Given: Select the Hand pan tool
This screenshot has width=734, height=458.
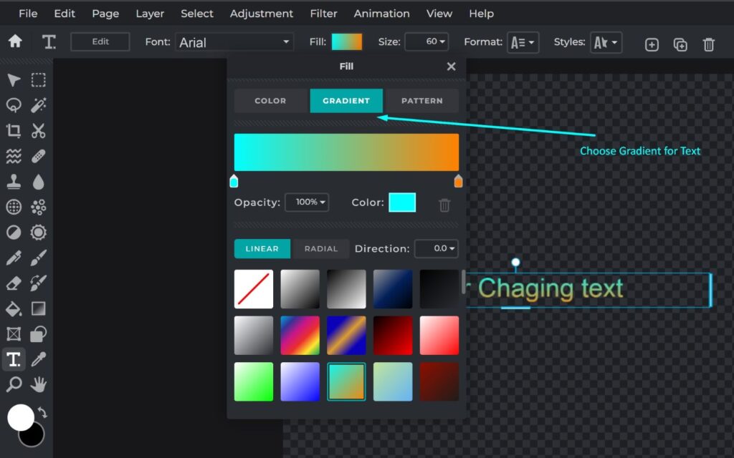Looking at the screenshot, I should pyautogui.click(x=39, y=384).
